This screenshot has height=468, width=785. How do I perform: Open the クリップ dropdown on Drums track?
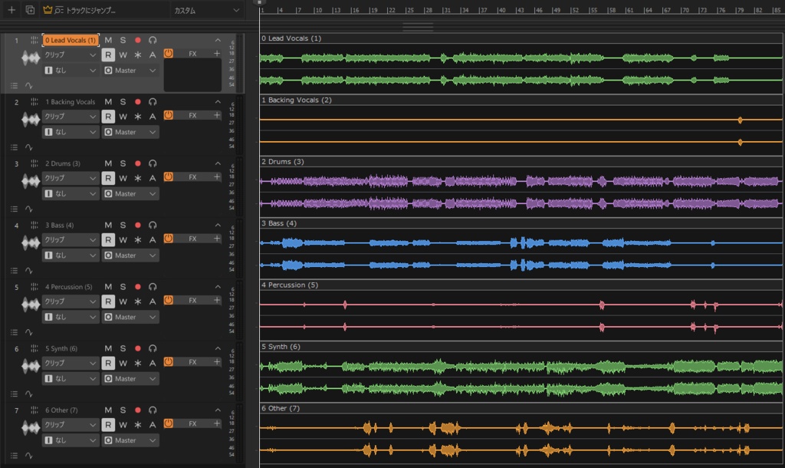click(x=70, y=178)
